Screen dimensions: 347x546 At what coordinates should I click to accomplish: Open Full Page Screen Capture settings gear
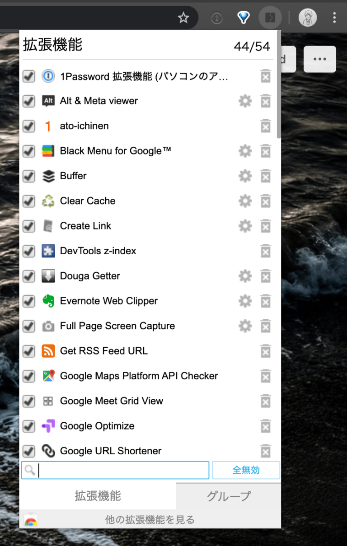(x=245, y=326)
